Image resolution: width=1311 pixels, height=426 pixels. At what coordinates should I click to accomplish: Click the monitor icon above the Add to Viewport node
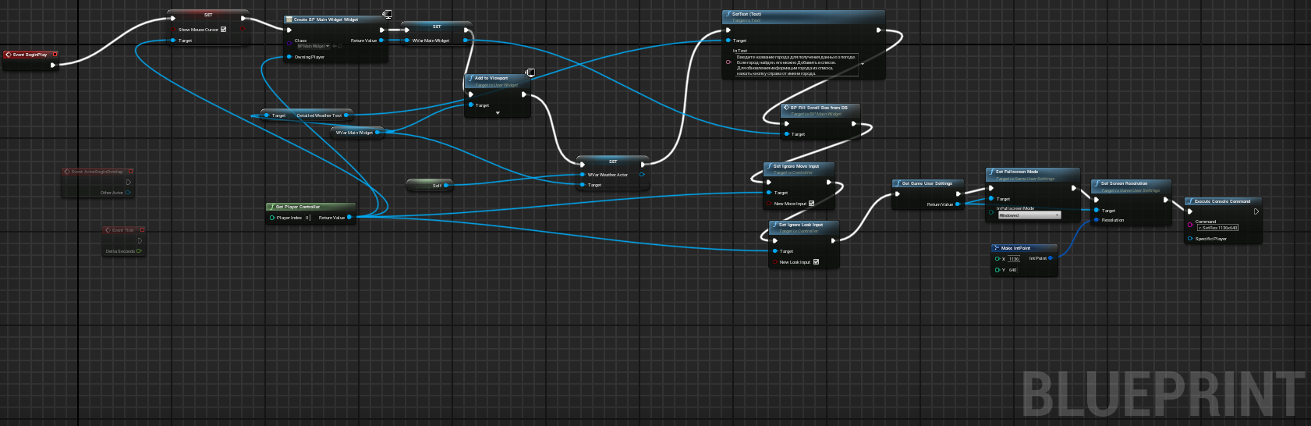(530, 73)
